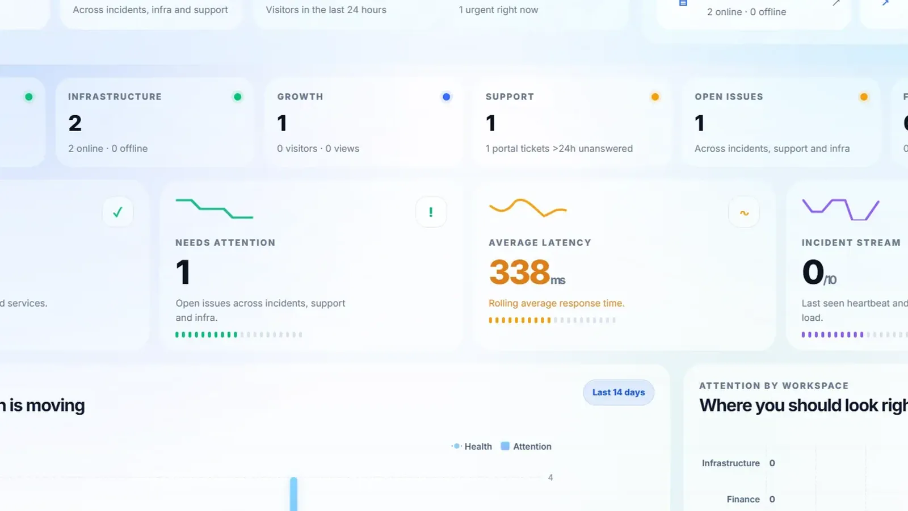Screen dimensions: 908x511
Task: Click "2 online · 0 offline" in Infrastructure card
Action: point(108,148)
